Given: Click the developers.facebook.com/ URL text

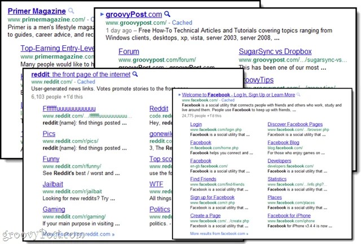Looking at the screenshot, I should [290, 166].
